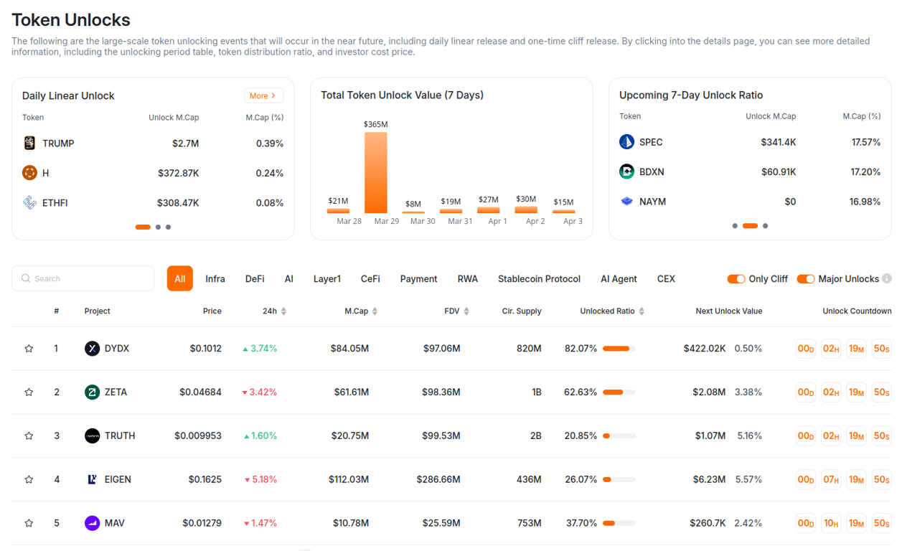Click the EIGEN project logo
The width and height of the screenshot is (902, 551).
click(92, 479)
